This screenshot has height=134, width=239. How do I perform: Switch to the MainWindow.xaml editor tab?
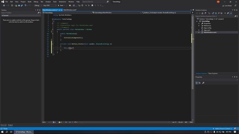click(70, 10)
